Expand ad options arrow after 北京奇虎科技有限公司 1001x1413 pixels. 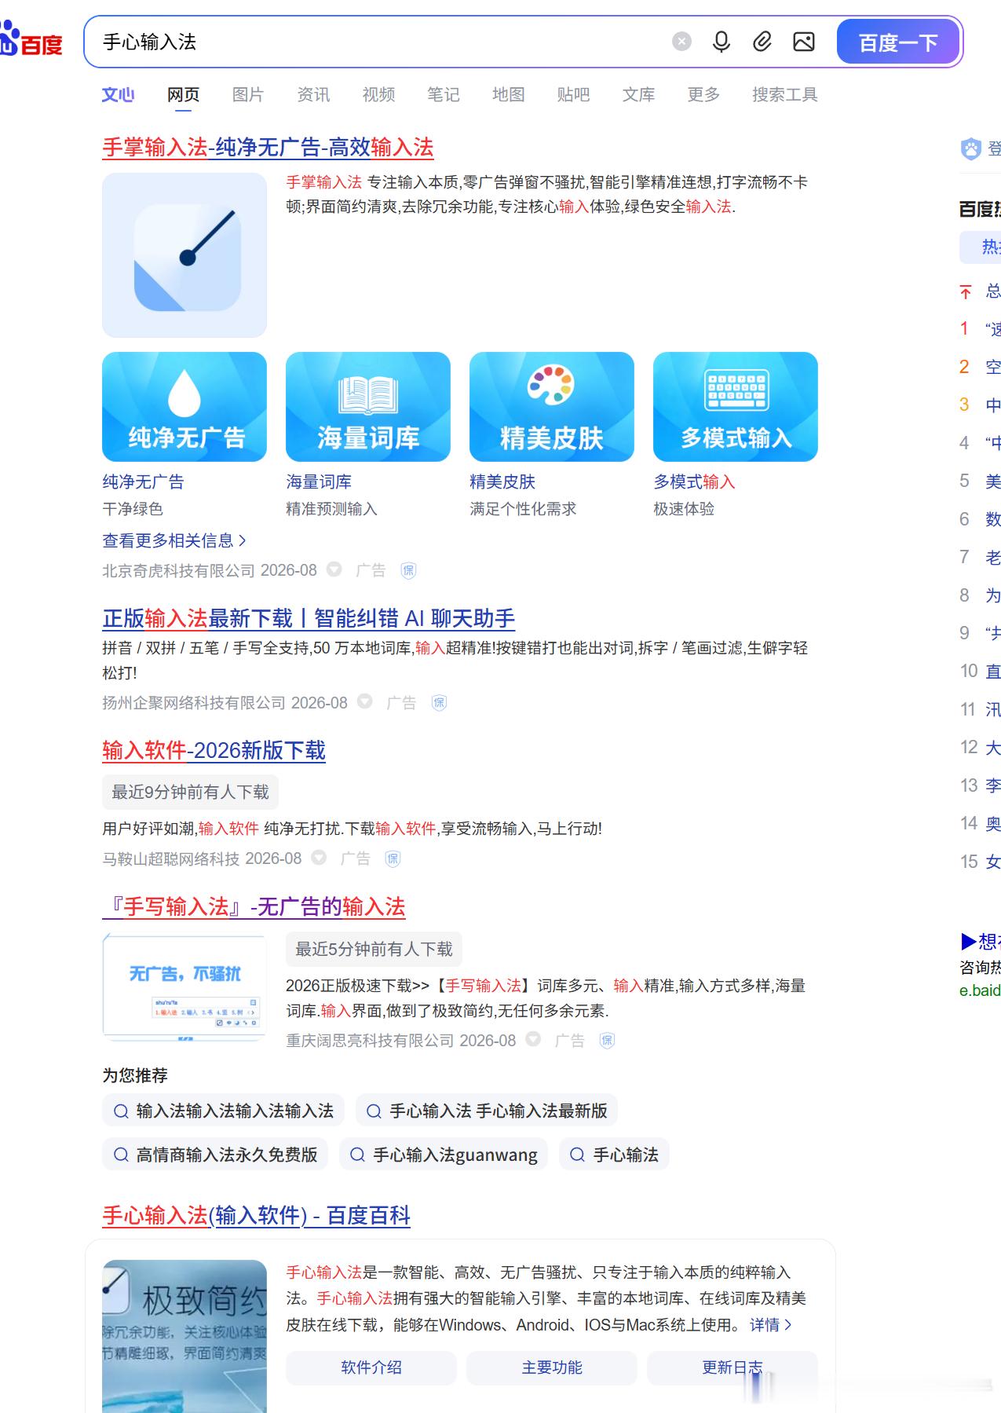(334, 569)
